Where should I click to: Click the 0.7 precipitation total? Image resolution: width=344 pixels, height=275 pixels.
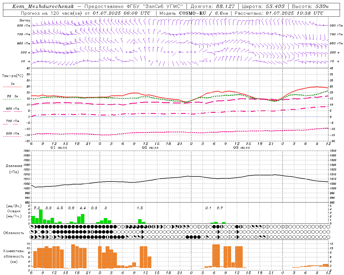coord(220,208)
